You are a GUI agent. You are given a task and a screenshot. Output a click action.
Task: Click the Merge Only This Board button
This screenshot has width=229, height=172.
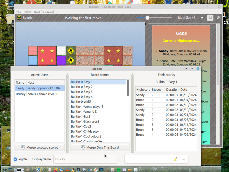[100, 147]
